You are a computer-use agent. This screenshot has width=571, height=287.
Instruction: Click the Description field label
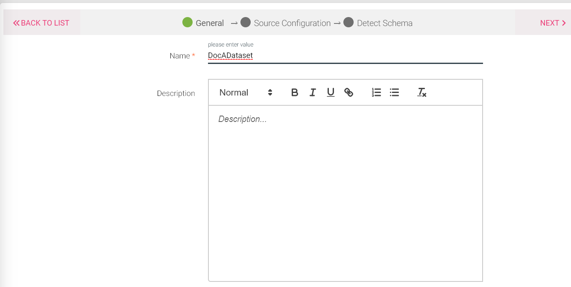point(176,93)
